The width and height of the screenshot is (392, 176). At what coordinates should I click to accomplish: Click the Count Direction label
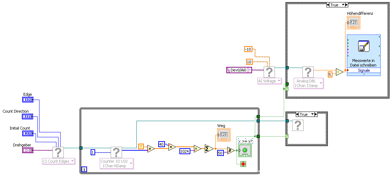point(16,111)
